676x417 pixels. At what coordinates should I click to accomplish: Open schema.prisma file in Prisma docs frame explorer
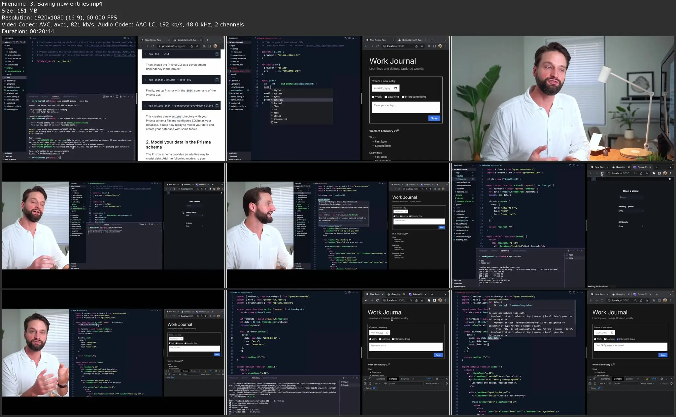14,71
